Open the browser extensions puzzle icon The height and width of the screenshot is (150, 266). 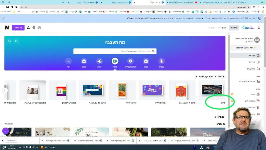pyautogui.click(x=16, y=7)
